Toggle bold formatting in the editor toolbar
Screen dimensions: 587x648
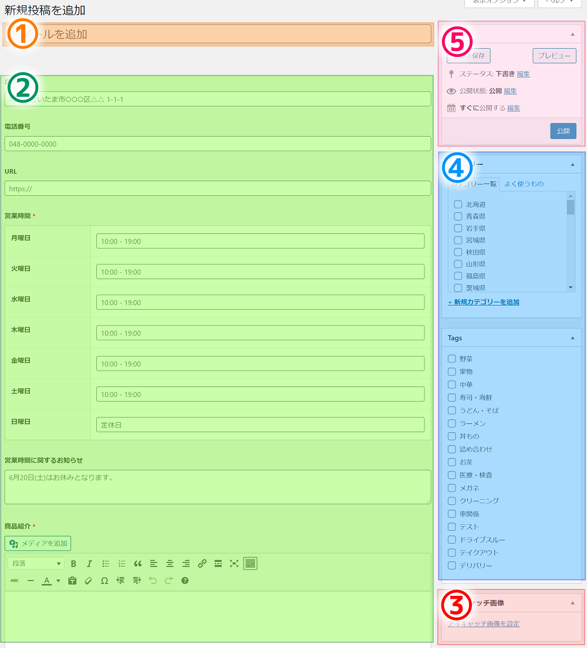[x=73, y=564]
